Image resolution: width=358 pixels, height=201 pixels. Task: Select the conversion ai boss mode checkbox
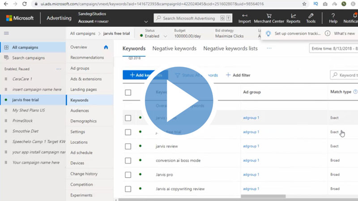click(x=128, y=161)
